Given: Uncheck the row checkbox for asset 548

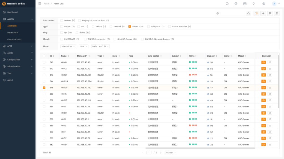Looking at the screenshot, I should coord(44,88).
